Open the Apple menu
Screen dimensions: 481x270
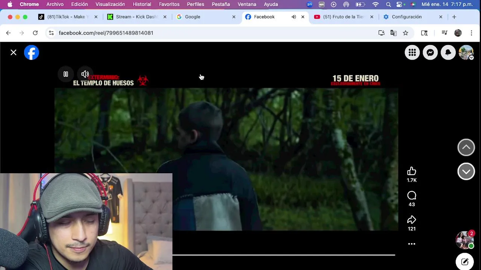10,4
